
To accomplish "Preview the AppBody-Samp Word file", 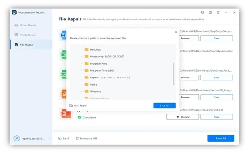I will pyautogui.click(x=189, y=38).
